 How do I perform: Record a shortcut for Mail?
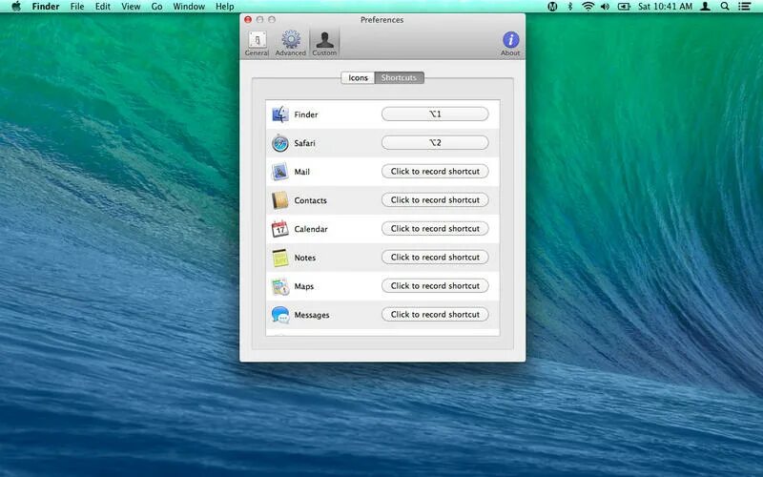[435, 172]
